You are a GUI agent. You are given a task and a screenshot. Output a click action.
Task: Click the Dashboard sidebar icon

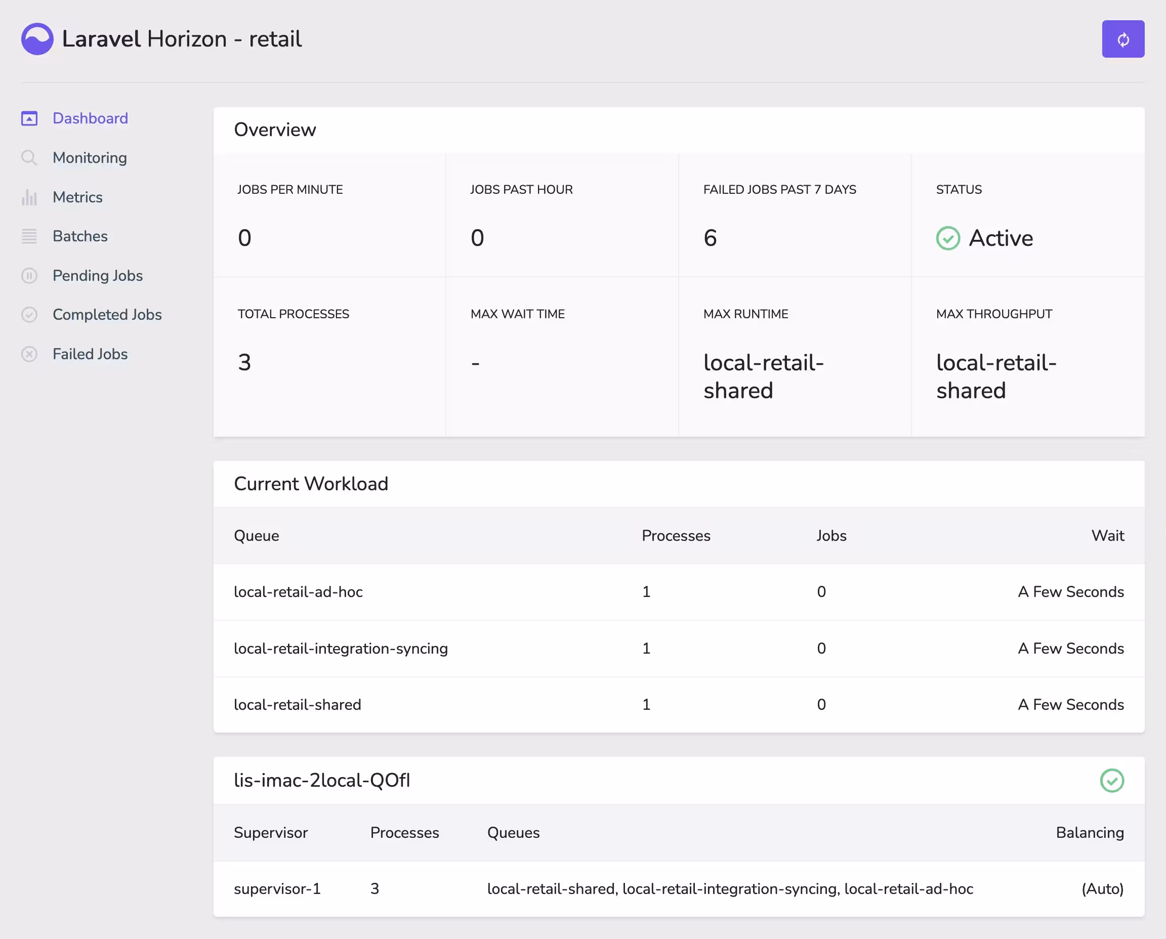(x=29, y=118)
